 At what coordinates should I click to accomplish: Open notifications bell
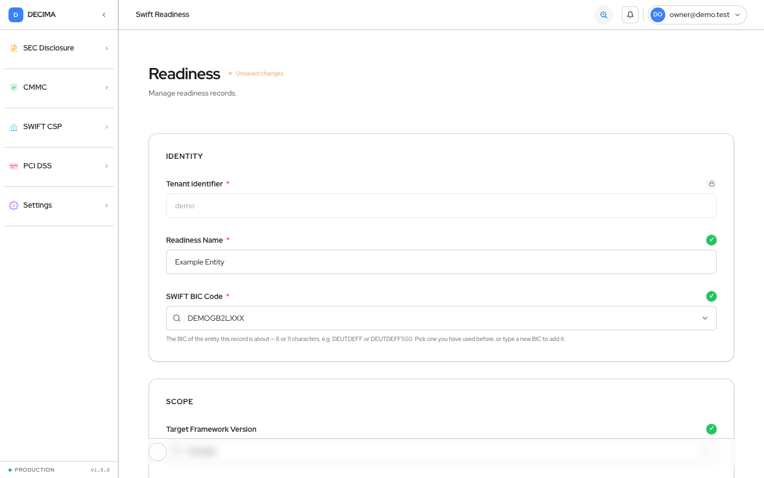click(x=630, y=15)
